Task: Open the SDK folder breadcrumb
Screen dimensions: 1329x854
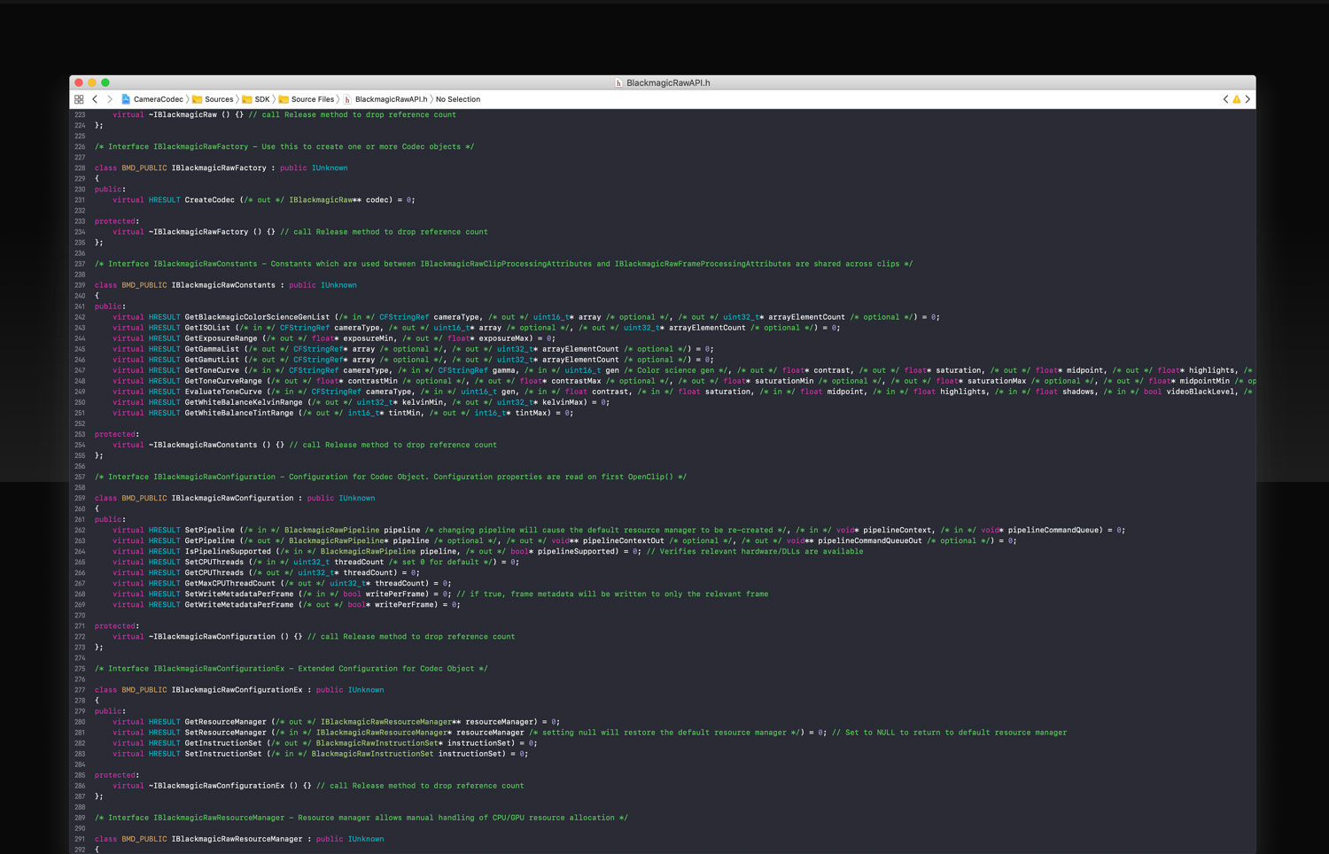Action: [261, 99]
